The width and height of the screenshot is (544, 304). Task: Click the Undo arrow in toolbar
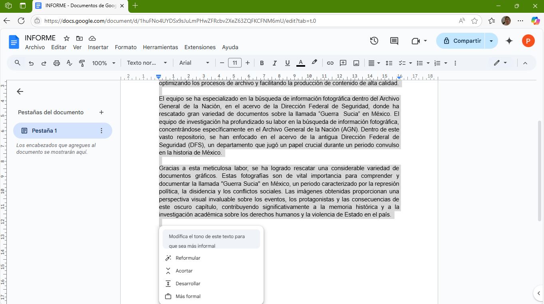31,63
